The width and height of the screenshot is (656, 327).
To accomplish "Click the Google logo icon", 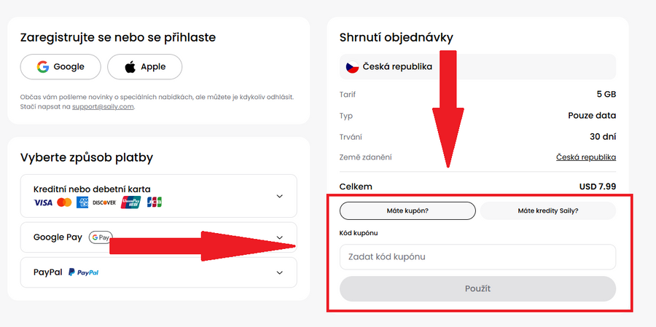I will (44, 67).
